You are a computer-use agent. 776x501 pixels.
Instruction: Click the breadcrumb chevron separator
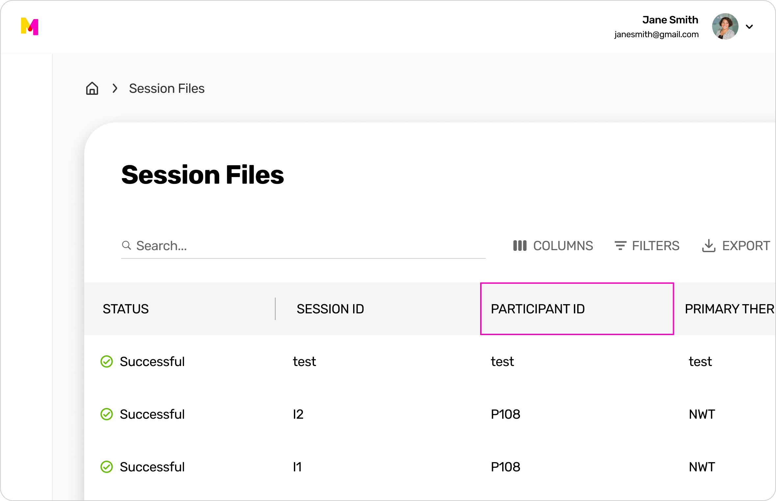coord(115,89)
